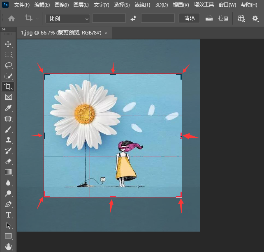The image size is (264, 252).
Task: Select the Eraser tool
Action: click(8, 162)
